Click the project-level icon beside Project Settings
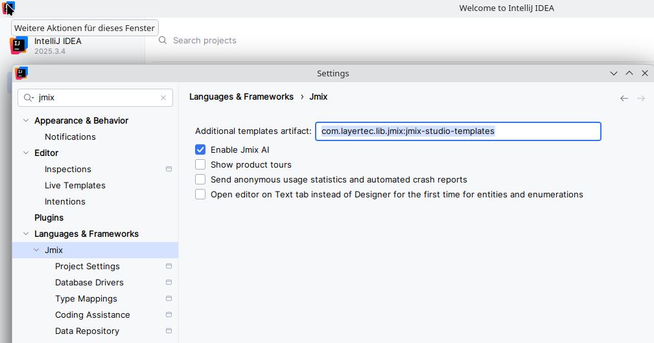This screenshot has width=654, height=343. pos(169,267)
